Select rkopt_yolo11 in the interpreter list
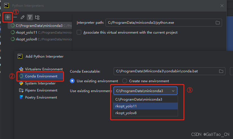Image resolution: width=233 pixels, height=139 pixels. tap(40, 32)
